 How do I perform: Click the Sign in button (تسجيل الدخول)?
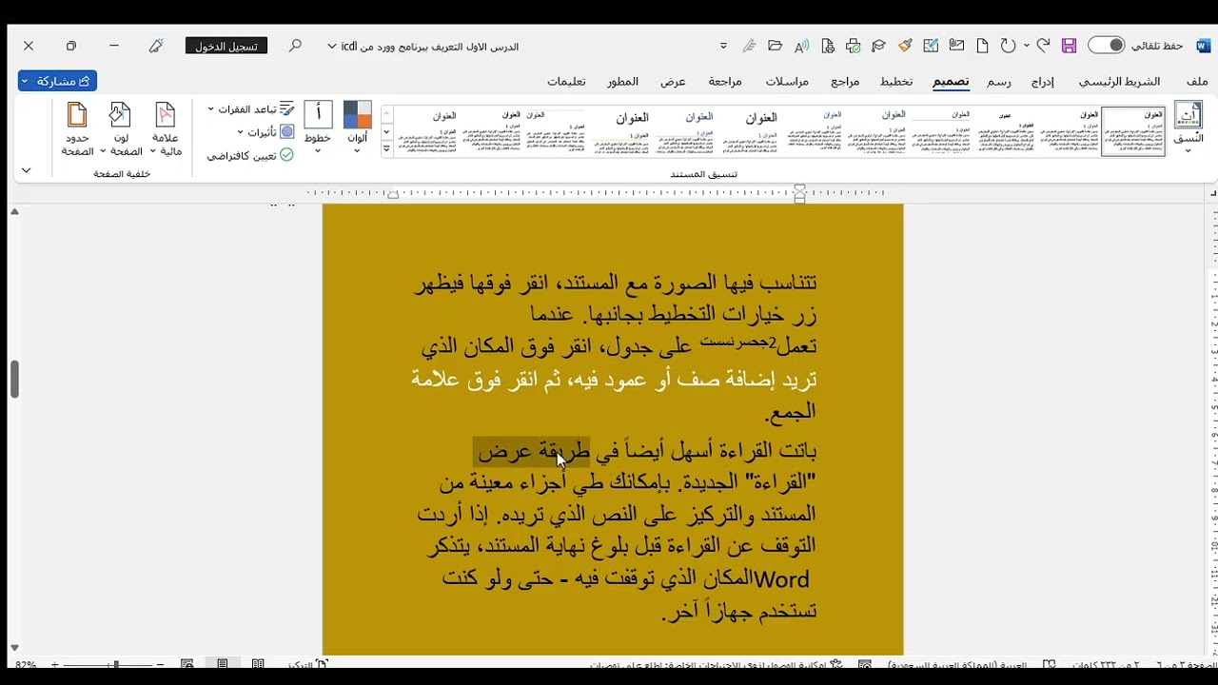point(226,46)
